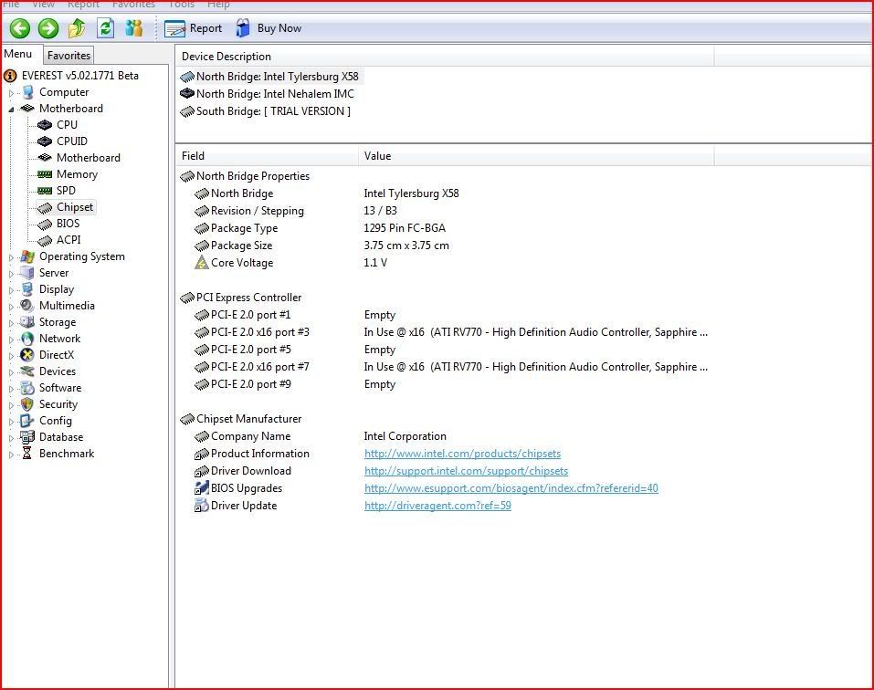Image resolution: width=874 pixels, height=690 pixels.
Task: Click the Server tower icon
Action: pyautogui.click(x=27, y=273)
